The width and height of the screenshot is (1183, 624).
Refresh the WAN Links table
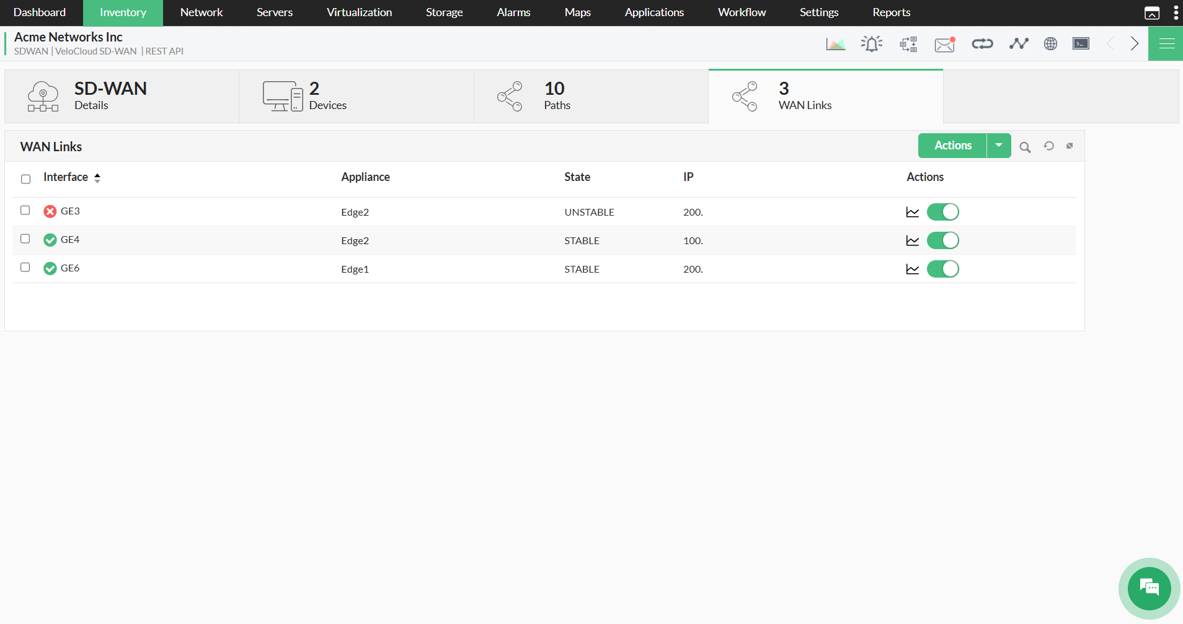pos(1048,146)
